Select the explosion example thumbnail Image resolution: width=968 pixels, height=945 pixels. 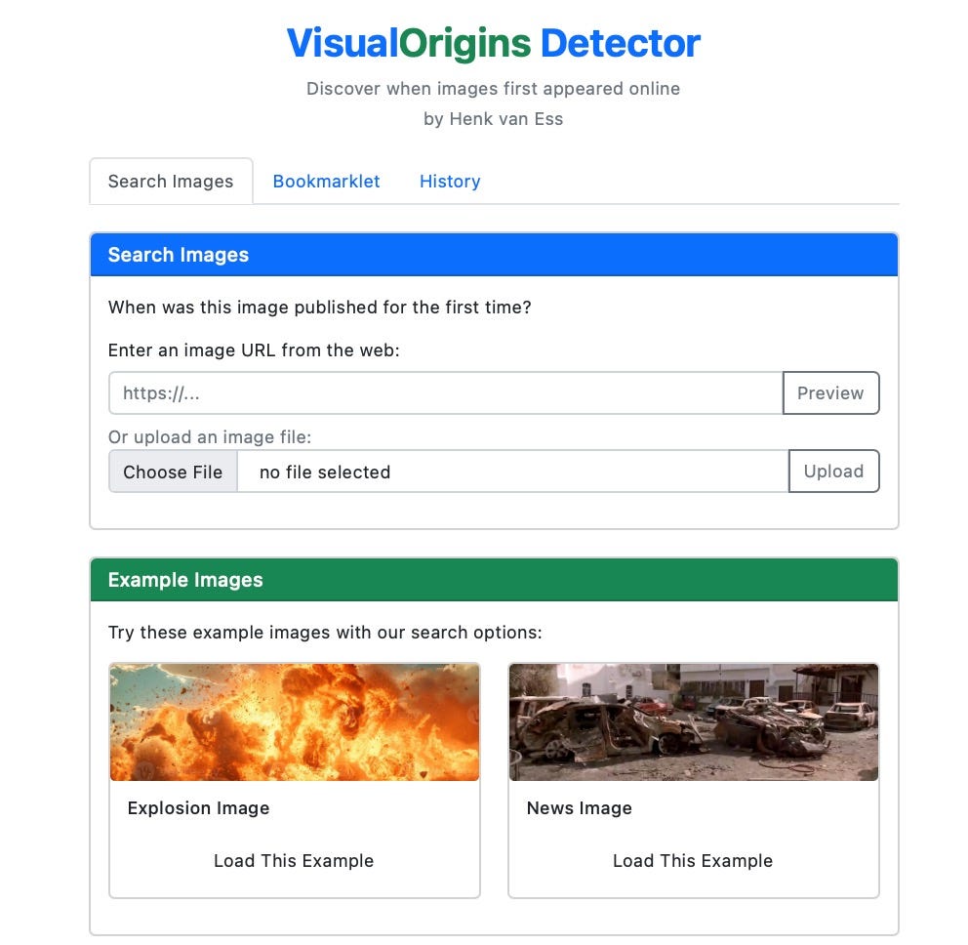295,722
